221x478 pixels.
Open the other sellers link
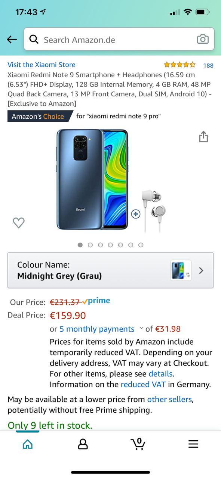tap(169, 399)
